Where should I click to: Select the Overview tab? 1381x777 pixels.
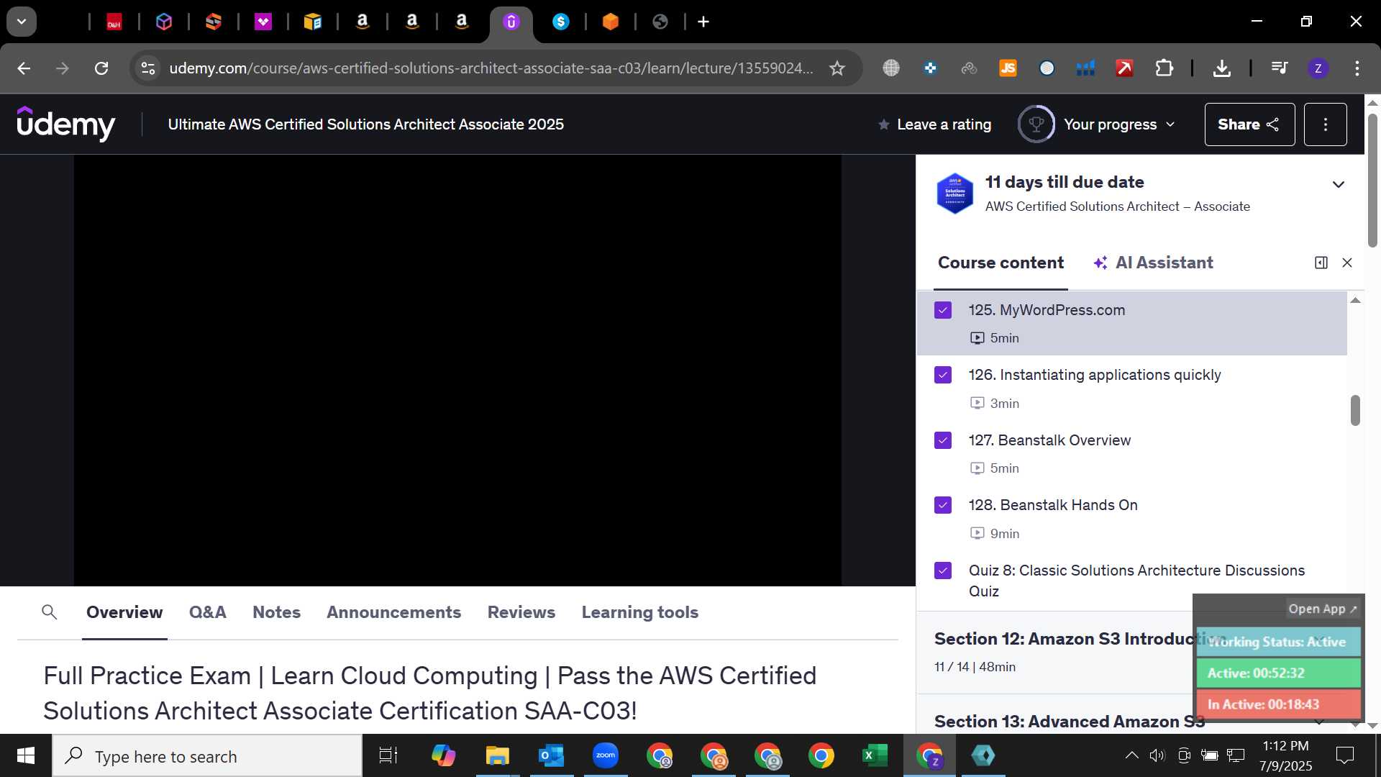click(x=124, y=612)
